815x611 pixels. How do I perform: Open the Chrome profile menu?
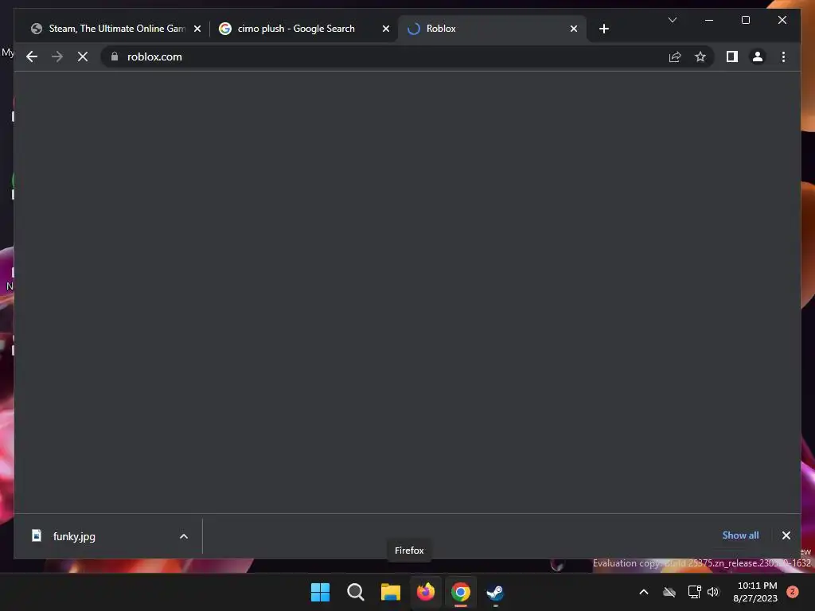tap(758, 56)
